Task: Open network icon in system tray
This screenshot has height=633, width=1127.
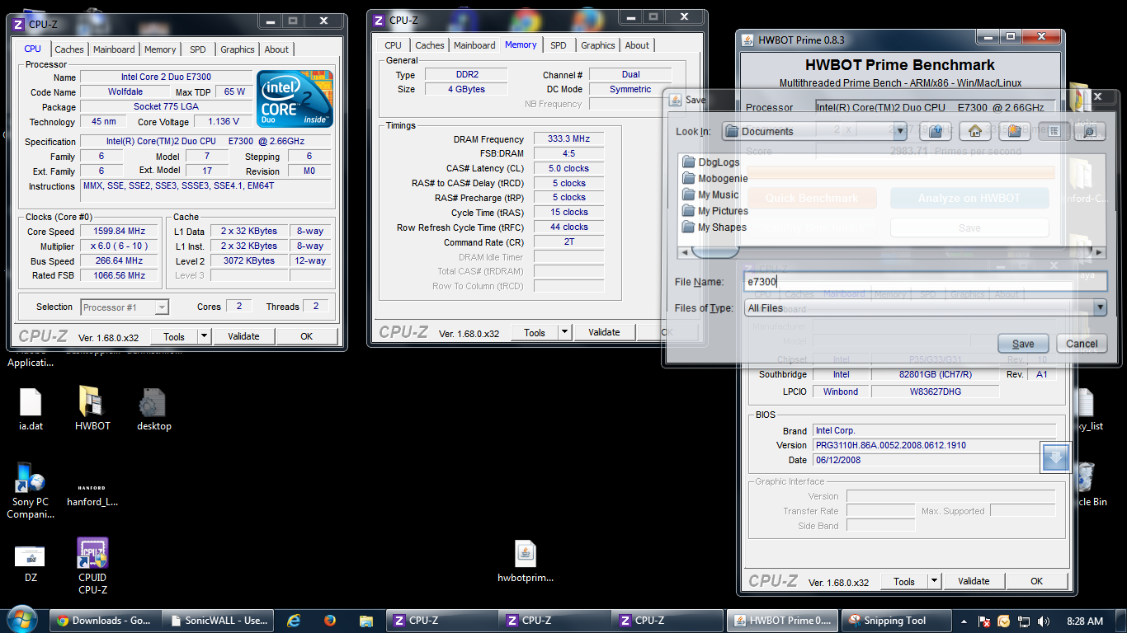Action: [1024, 621]
